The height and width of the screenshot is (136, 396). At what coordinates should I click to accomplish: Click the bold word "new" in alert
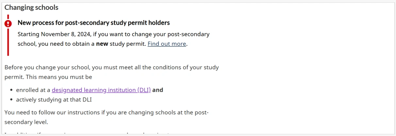(102, 44)
